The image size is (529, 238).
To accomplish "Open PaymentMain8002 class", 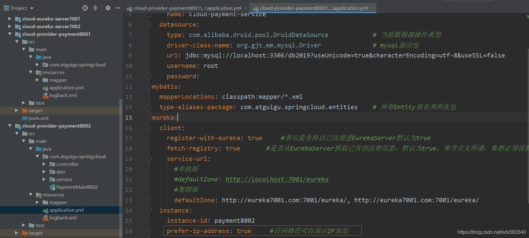I will (x=77, y=187).
